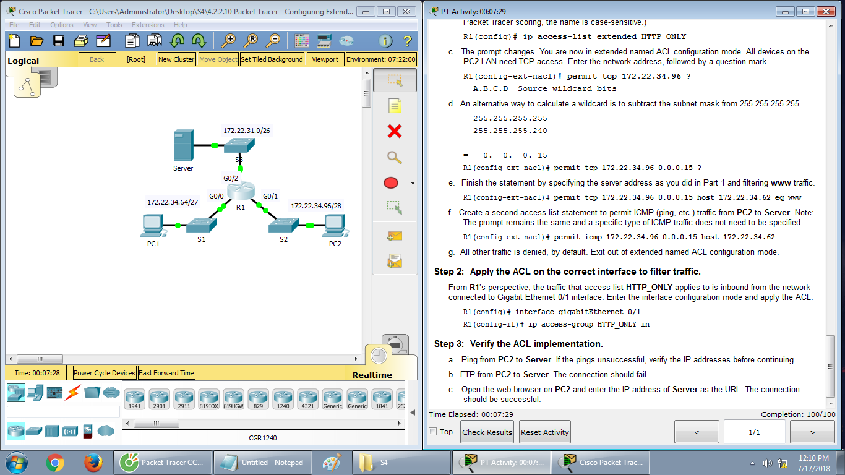Go to next instruction page

coord(812,432)
